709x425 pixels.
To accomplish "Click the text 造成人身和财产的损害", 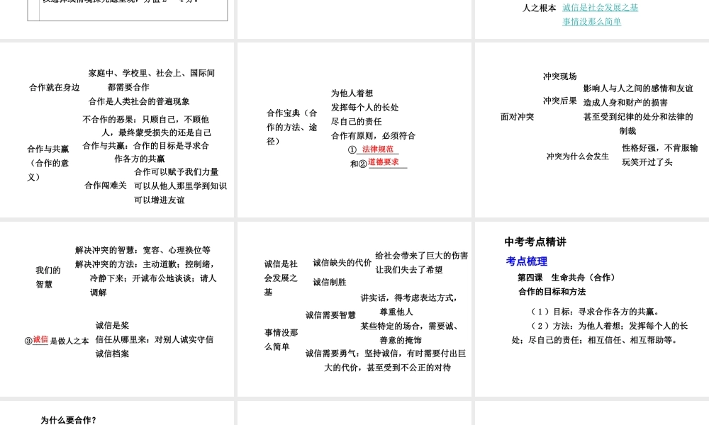I will 625,103.
